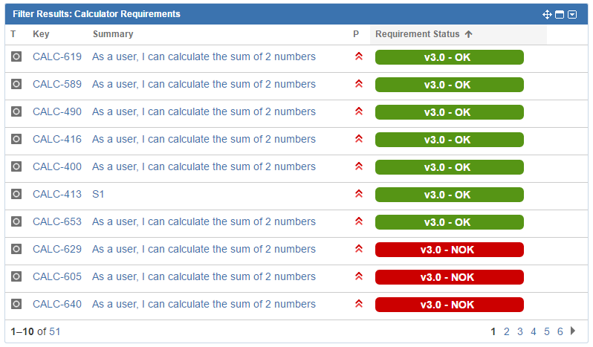Click the issue type icon for CALC-413
This screenshot has width=593, height=347.
click(x=16, y=194)
